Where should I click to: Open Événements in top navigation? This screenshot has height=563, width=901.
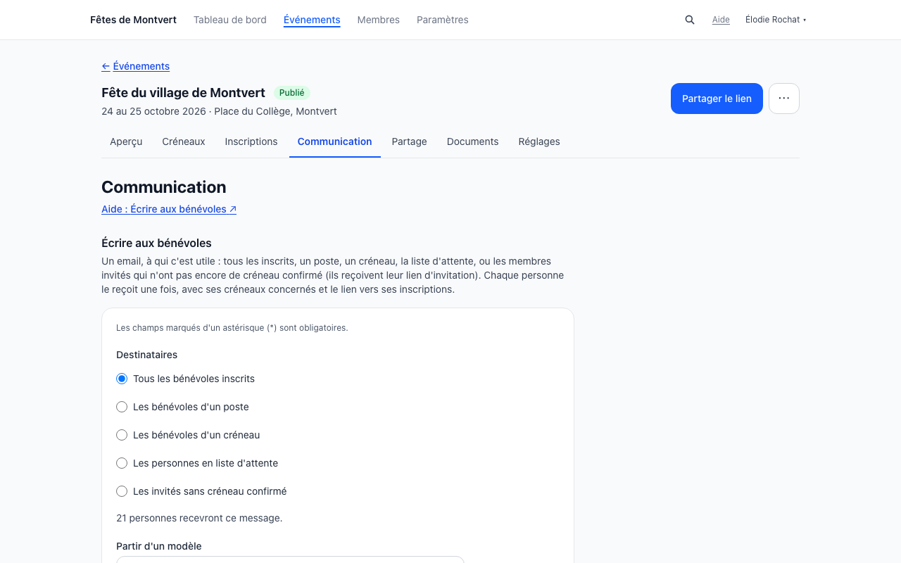click(x=312, y=20)
